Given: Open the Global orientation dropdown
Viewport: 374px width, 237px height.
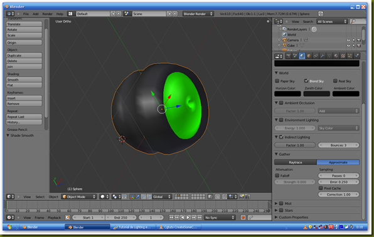Looking at the screenshot, I should pos(162,197).
